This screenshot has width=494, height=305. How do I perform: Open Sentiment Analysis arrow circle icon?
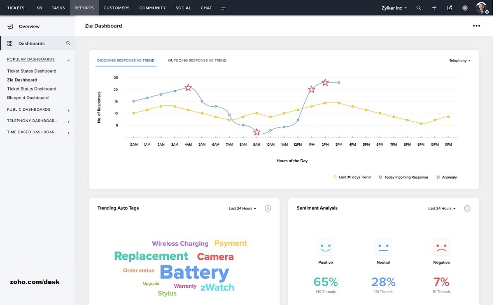[x=467, y=208]
